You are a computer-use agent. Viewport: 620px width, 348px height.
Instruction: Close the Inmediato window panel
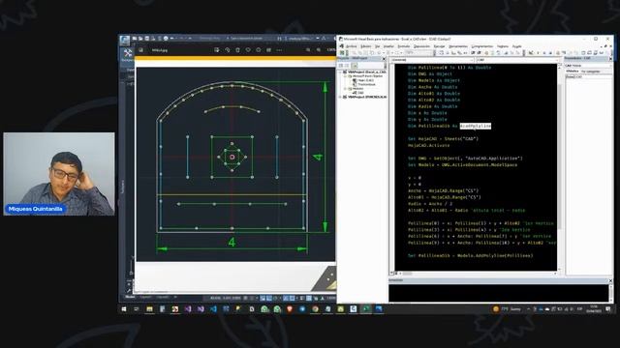pyautogui.click(x=610, y=280)
